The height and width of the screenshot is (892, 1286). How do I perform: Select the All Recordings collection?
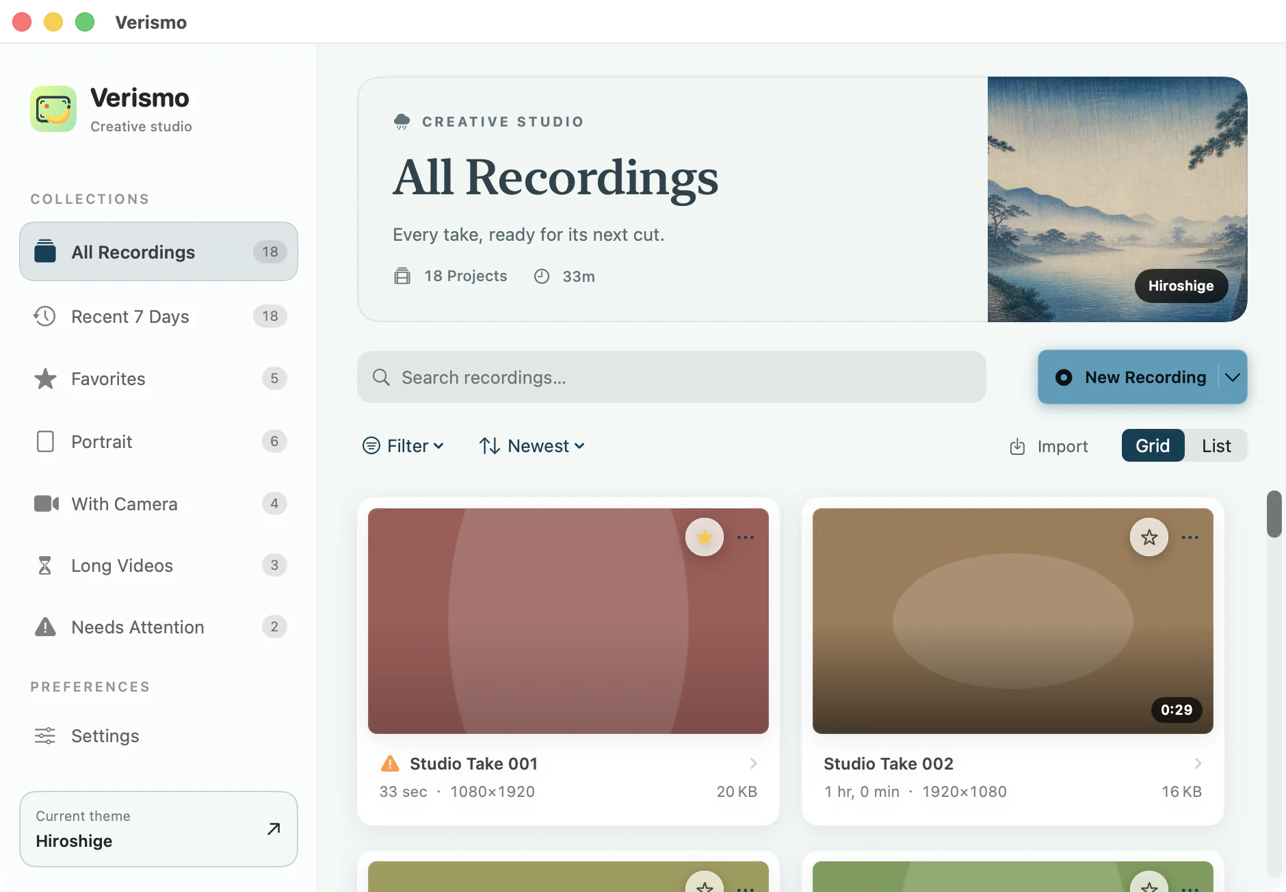pyautogui.click(x=159, y=251)
